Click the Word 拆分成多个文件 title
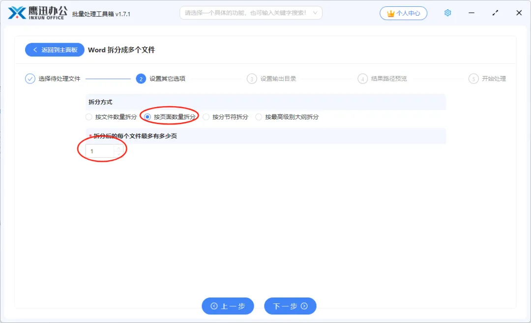The height and width of the screenshot is (323, 531). (121, 50)
